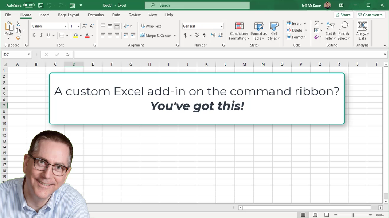Open Cell Styles gallery
The height and width of the screenshot is (218, 389).
click(274, 31)
